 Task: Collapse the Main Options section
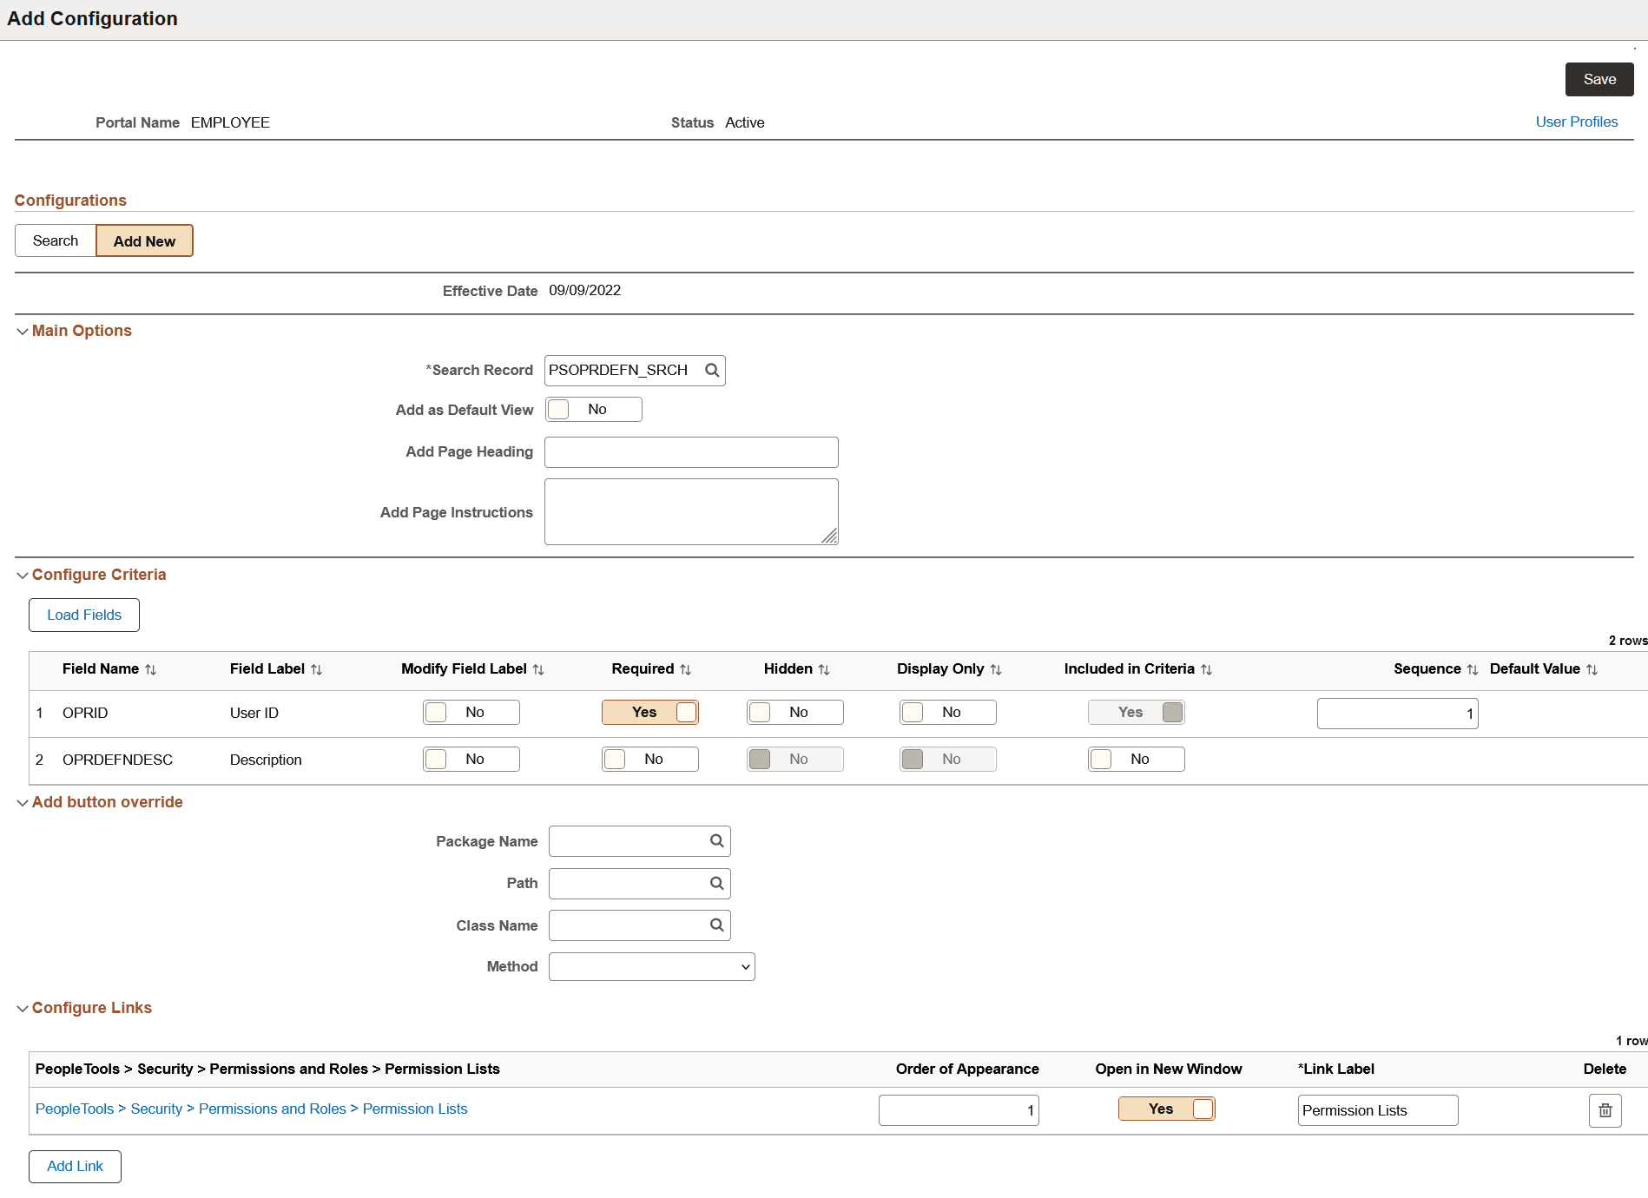pos(22,331)
